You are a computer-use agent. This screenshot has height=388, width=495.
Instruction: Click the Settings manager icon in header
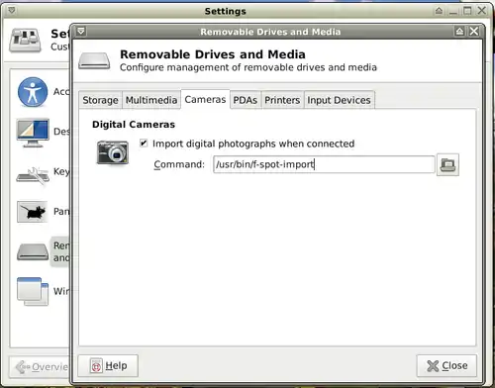tap(25, 41)
